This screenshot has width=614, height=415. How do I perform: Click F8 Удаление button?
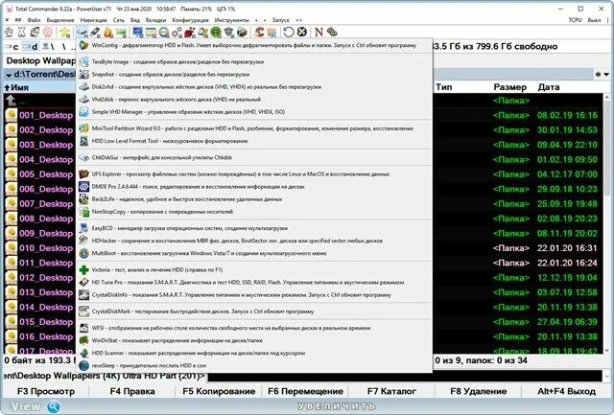point(478,391)
